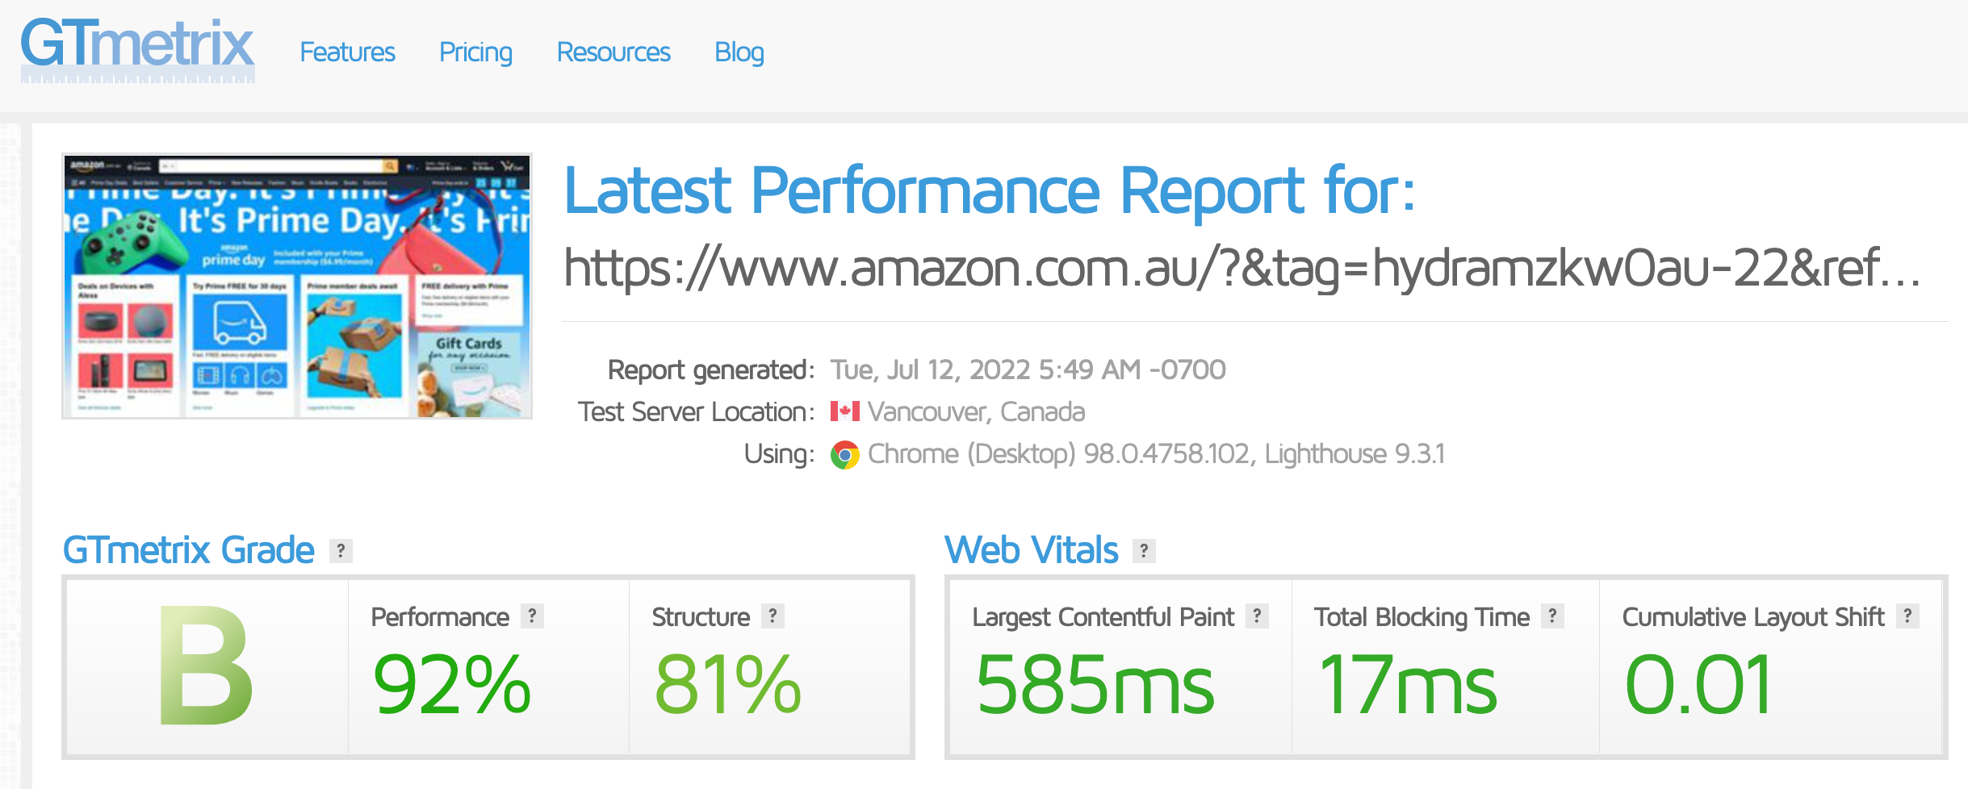Open the help icon beside Web Vitals
This screenshot has height=789, width=1968.
tap(1144, 551)
